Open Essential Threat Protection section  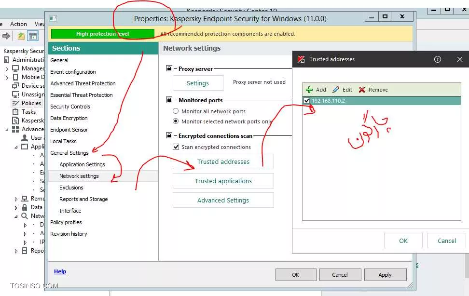point(82,95)
